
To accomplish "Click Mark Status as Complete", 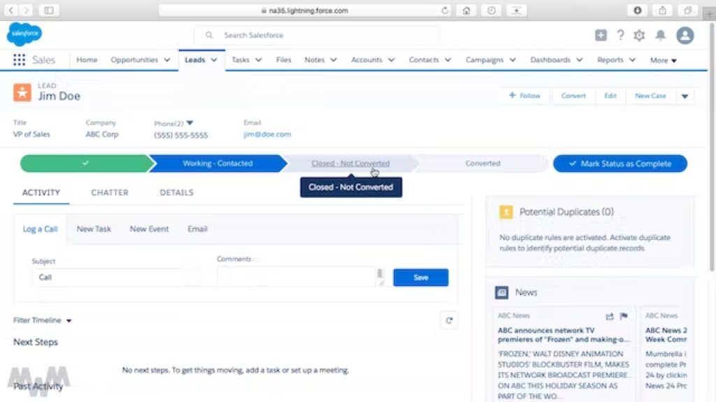I will click(620, 164).
